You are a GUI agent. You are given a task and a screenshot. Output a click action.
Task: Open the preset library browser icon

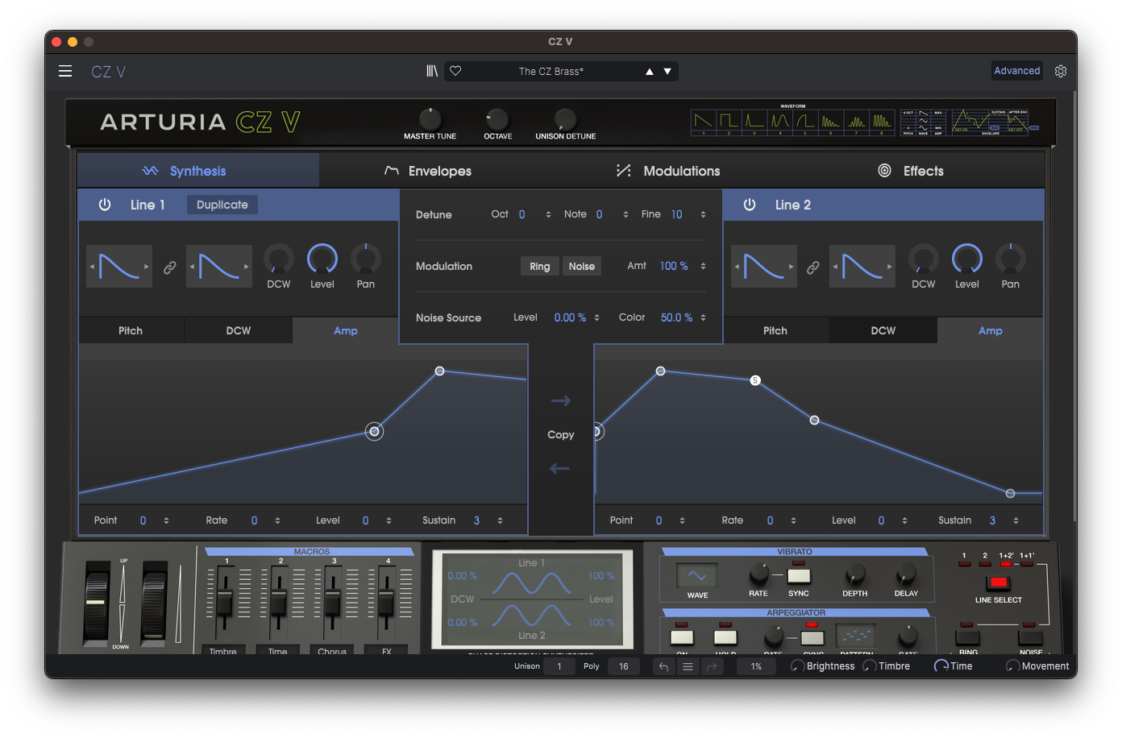[432, 71]
